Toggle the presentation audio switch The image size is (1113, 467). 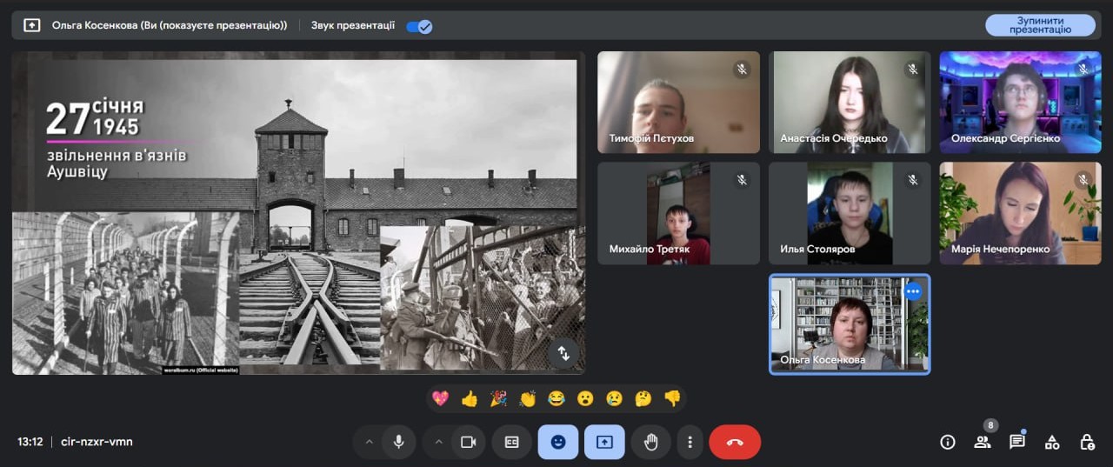419,26
